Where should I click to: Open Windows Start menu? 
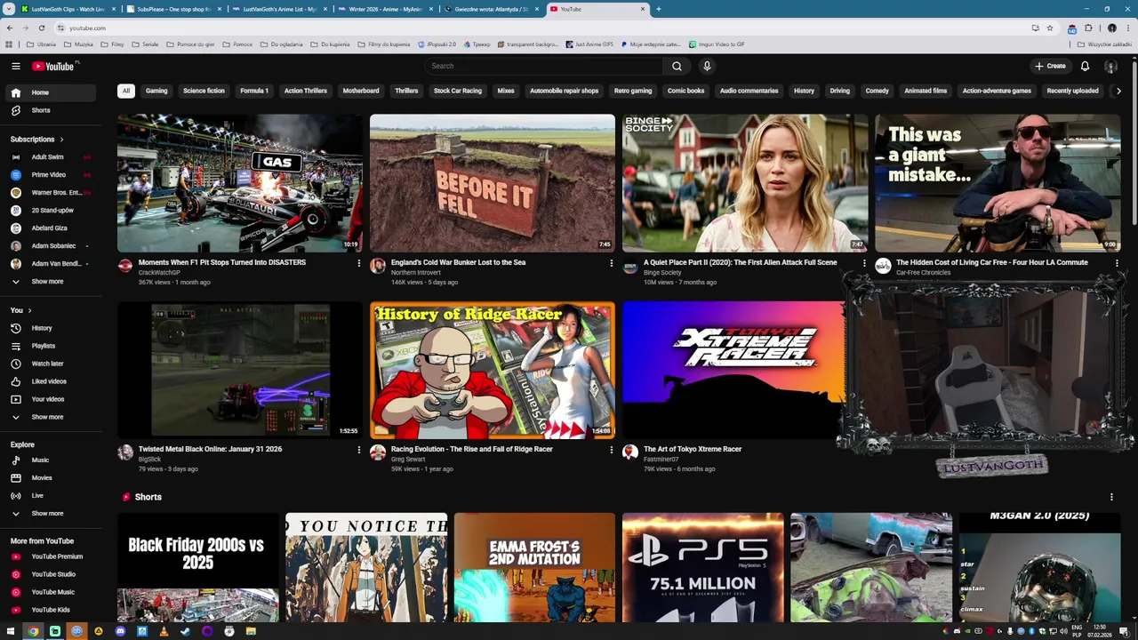pos(11,631)
